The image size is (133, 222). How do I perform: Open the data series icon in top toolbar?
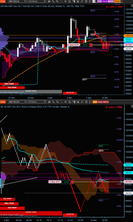78,1
